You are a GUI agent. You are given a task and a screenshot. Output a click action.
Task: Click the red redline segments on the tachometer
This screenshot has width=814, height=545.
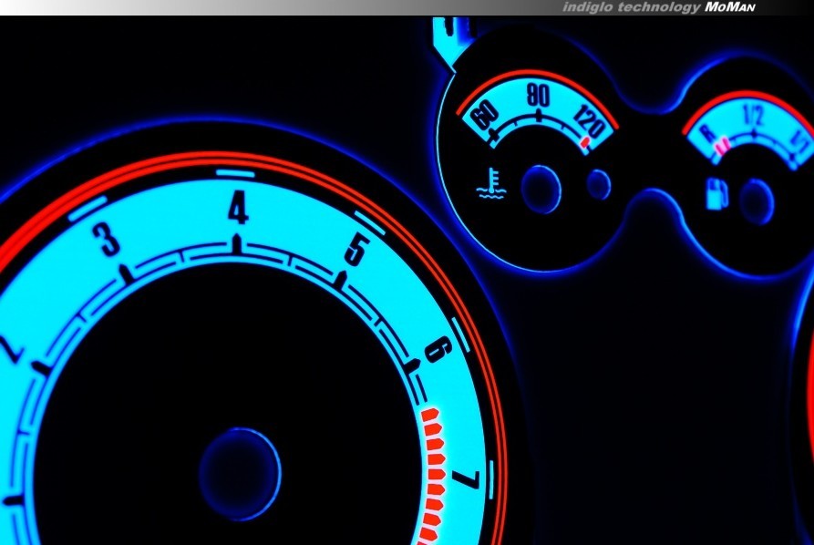click(x=433, y=476)
